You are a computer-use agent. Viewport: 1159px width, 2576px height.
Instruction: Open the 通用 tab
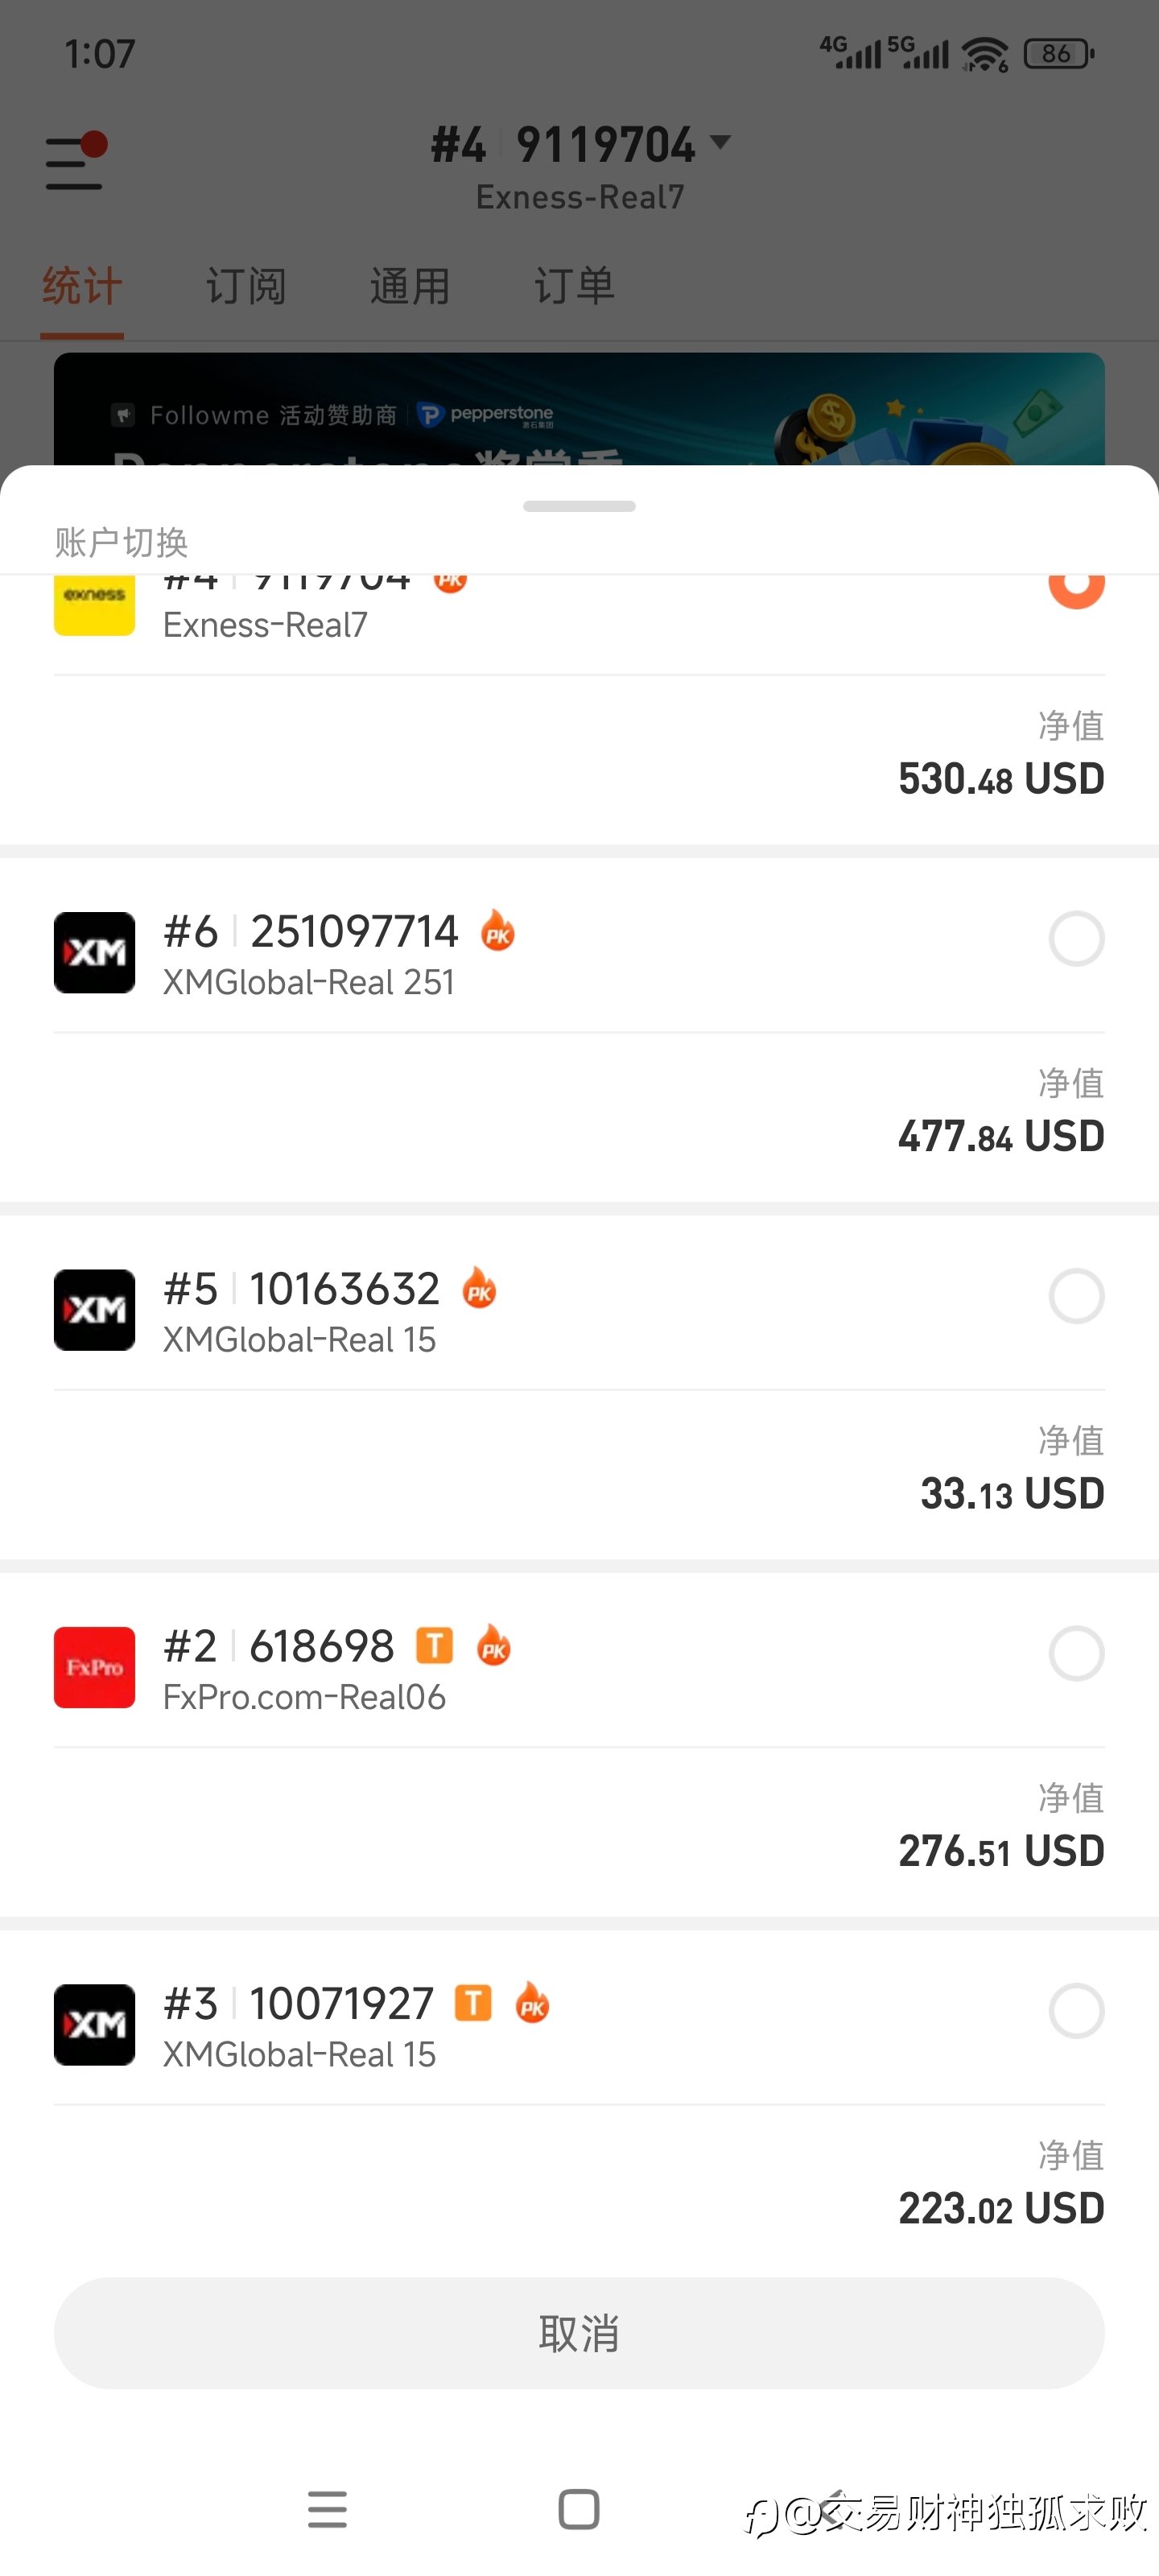(410, 287)
